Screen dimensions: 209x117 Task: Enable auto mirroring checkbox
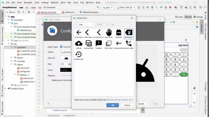49,80
